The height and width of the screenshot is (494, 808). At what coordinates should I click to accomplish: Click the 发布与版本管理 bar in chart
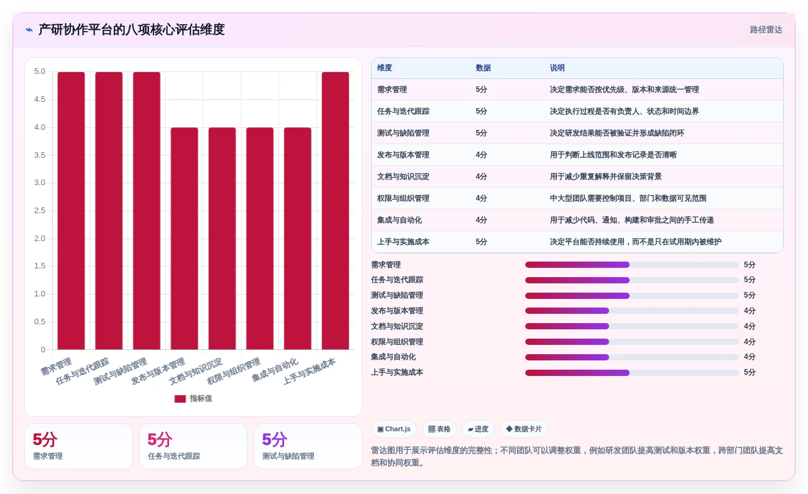coord(185,239)
